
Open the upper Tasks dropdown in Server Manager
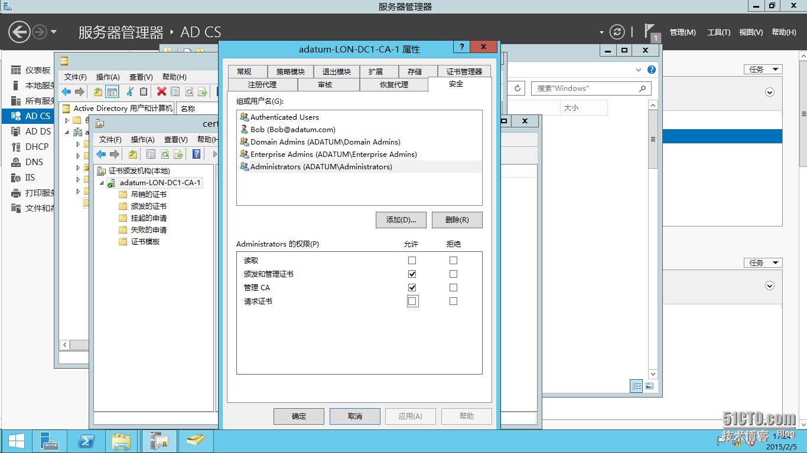763,69
